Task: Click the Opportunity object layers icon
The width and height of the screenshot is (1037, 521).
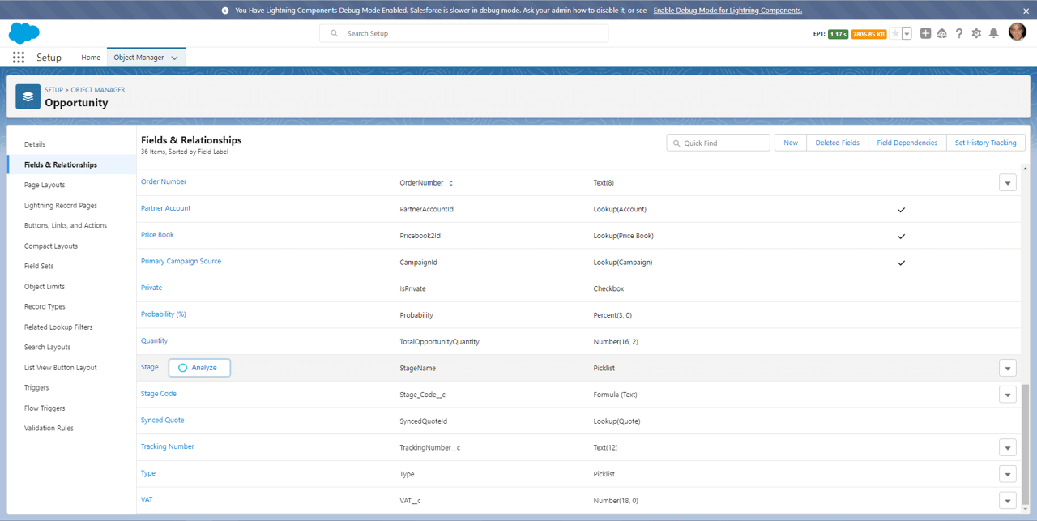Action: [x=28, y=96]
